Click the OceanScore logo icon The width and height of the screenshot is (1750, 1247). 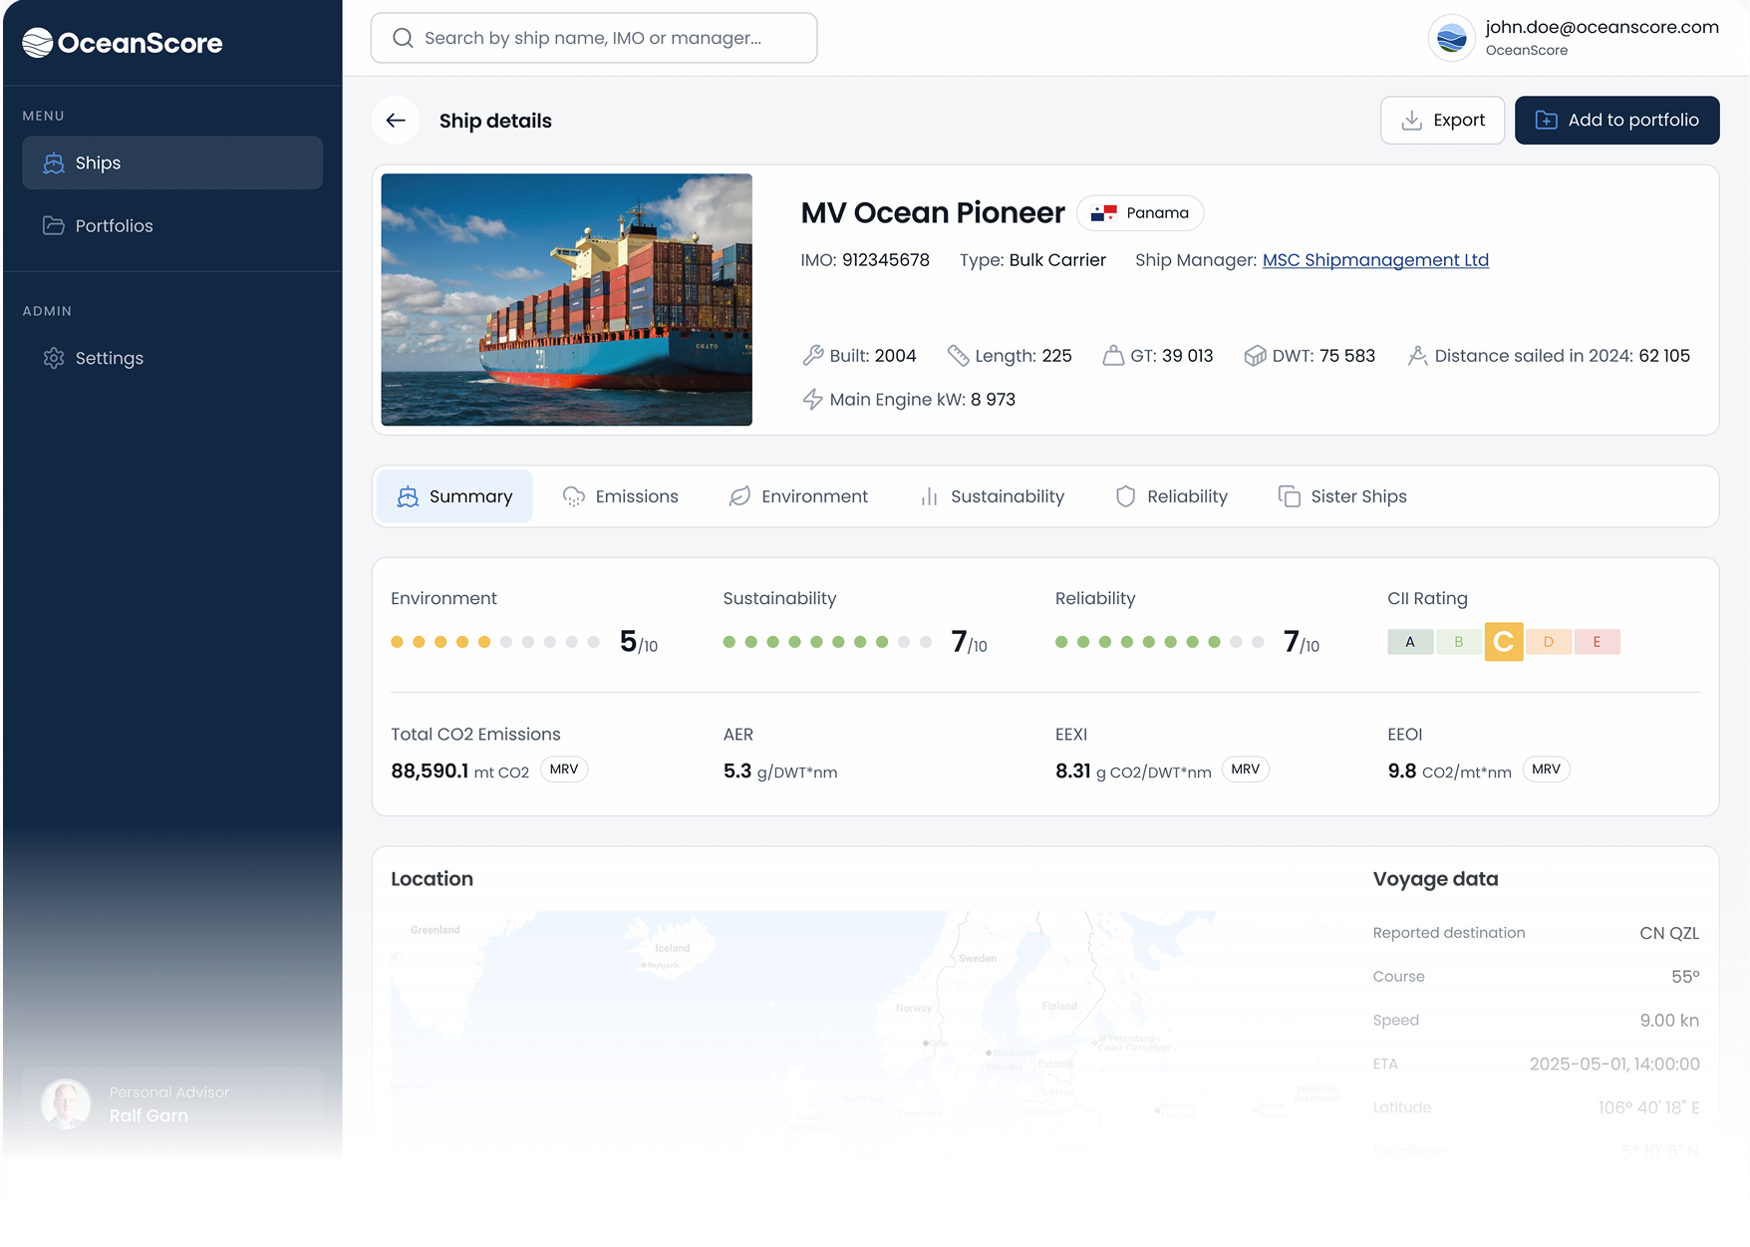pos(37,43)
